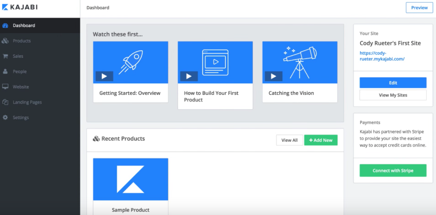Click the Preview button

coord(419,8)
